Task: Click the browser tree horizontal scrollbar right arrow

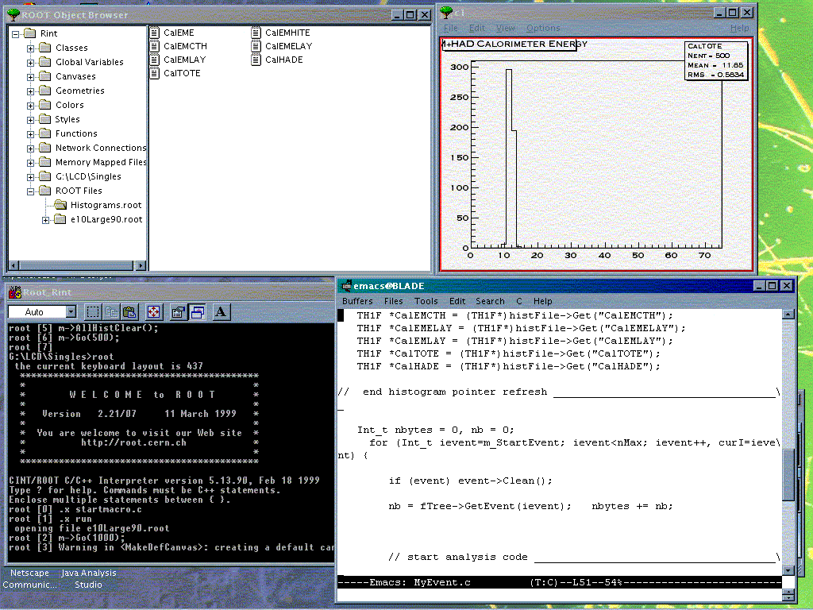Action: 142,266
